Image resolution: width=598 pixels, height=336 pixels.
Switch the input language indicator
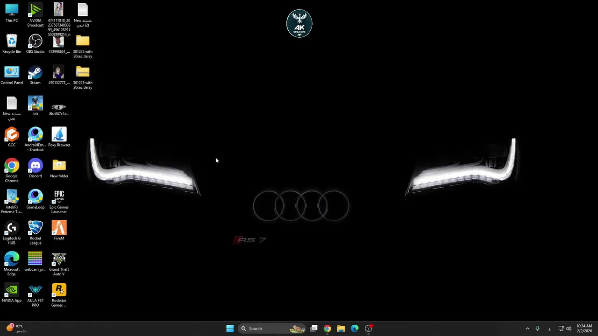(x=549, y=329)
